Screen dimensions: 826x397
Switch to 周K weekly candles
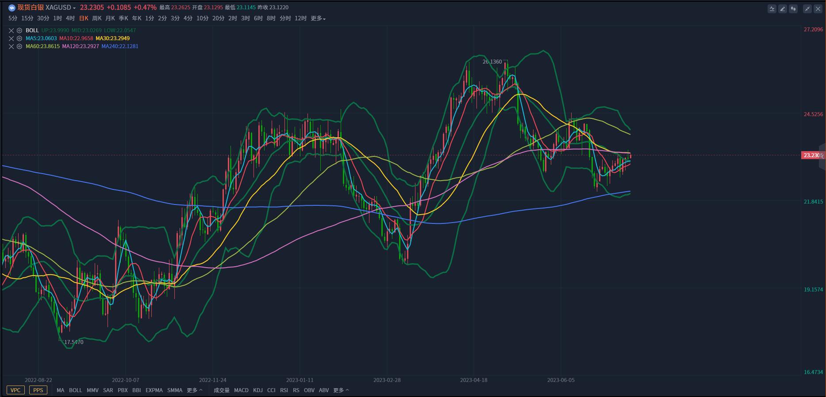pyautogui.click(x=97, y=19)
